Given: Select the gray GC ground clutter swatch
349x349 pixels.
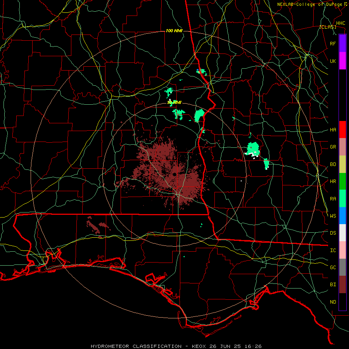Looking at the screenshot, I should pos(342,267).
